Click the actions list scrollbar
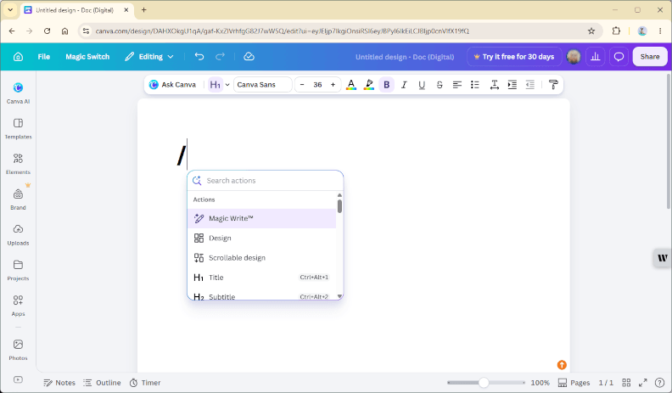The image size is (672, 393). [339, 205]
